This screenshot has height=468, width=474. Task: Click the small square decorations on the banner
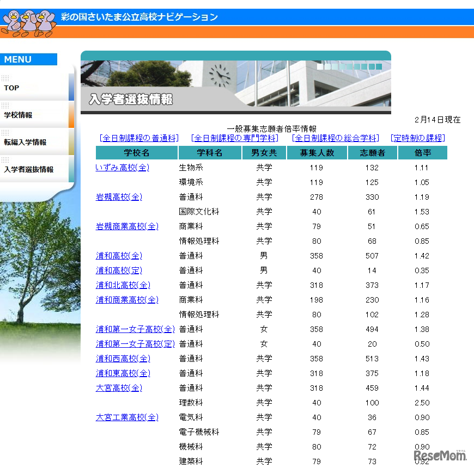[349, 67]
